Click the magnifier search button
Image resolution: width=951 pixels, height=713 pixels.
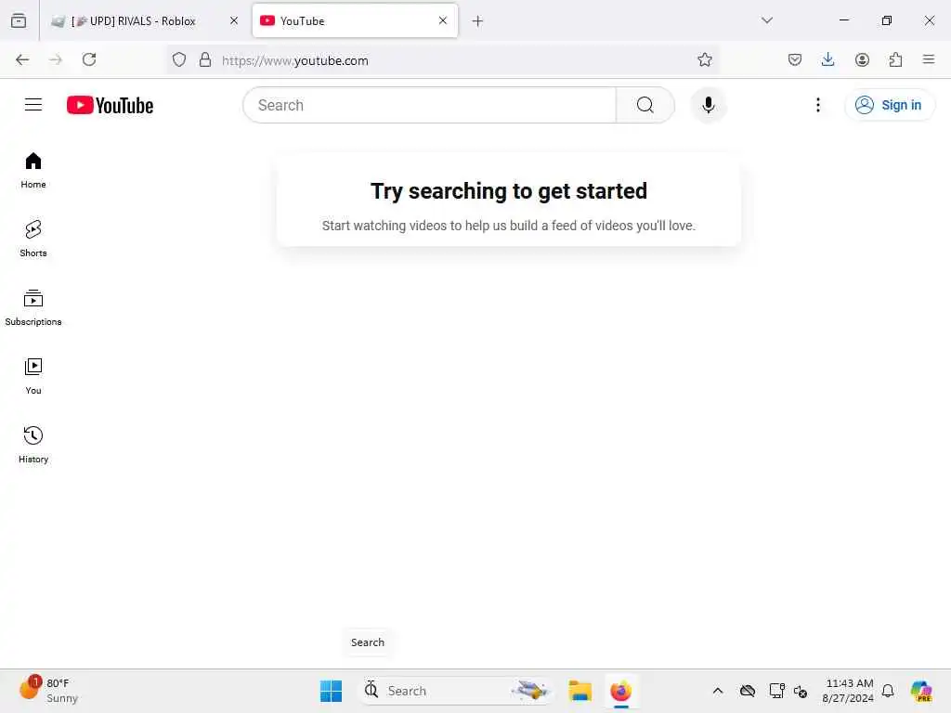[x=645, y=105]
